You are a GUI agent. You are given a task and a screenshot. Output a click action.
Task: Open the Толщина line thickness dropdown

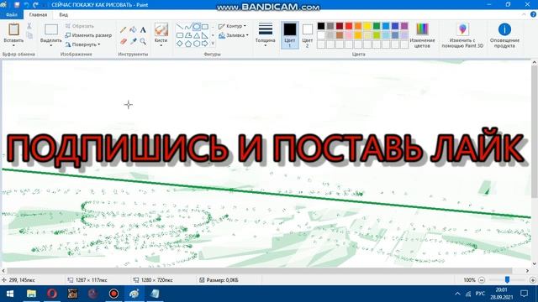pos(266,35)
